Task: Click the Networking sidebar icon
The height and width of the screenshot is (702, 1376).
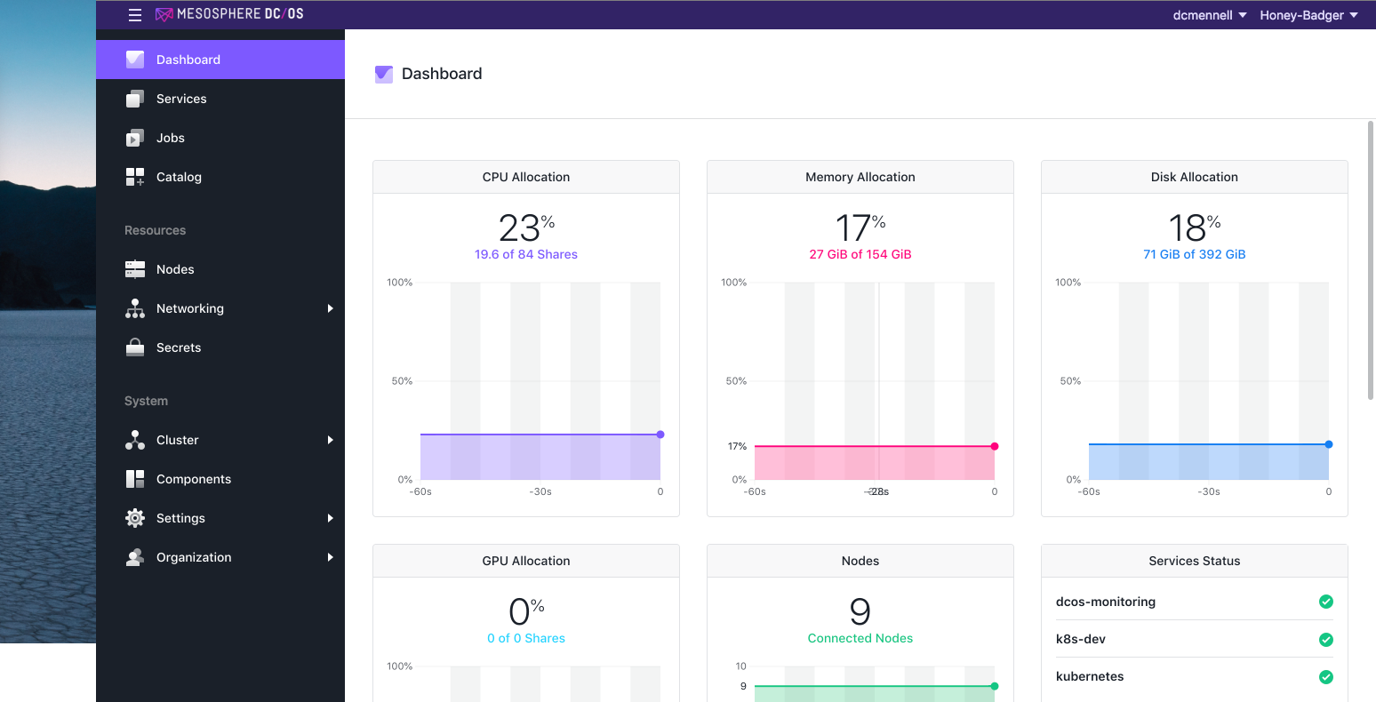Action: tap(135, 308)
